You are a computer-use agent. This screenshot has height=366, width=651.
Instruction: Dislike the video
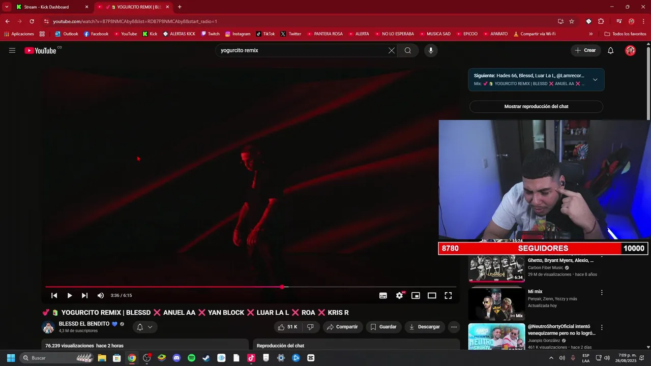pos(310,327)
